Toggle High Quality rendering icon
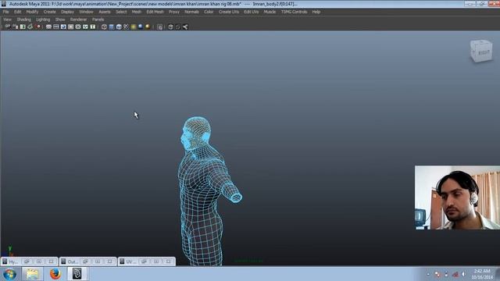The width and height of the screenshot is (500, 281). coord(148,27)
